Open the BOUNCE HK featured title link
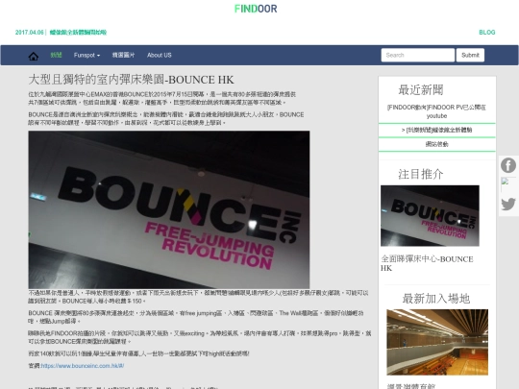 427,263
